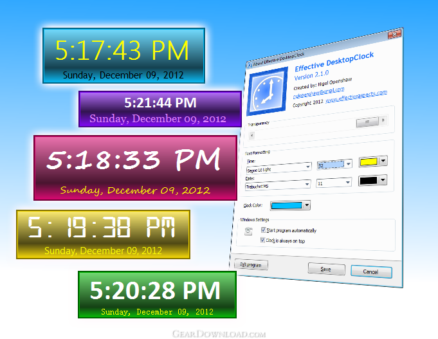Click the Exit program button
This screenshot has height=339, width=438.
coord(251,264)
